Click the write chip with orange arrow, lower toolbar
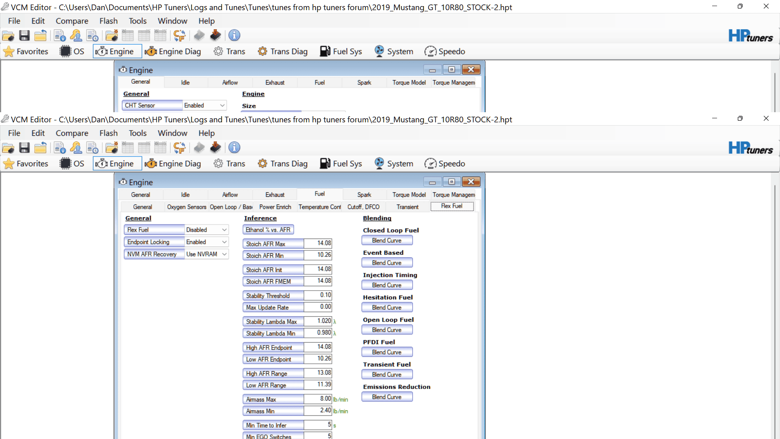This screenshot has height=439, width=780. pyautogui.click(x=215, y=148)
